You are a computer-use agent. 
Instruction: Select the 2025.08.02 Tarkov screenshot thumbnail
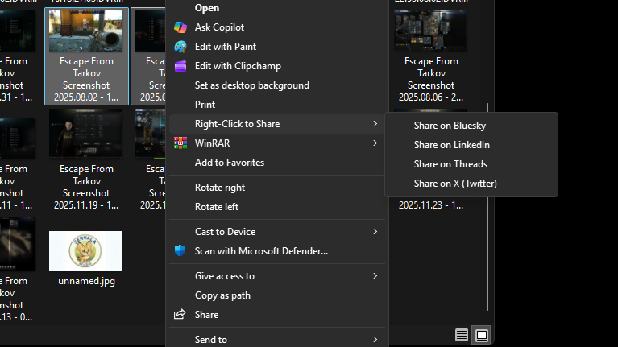point(85,31)
